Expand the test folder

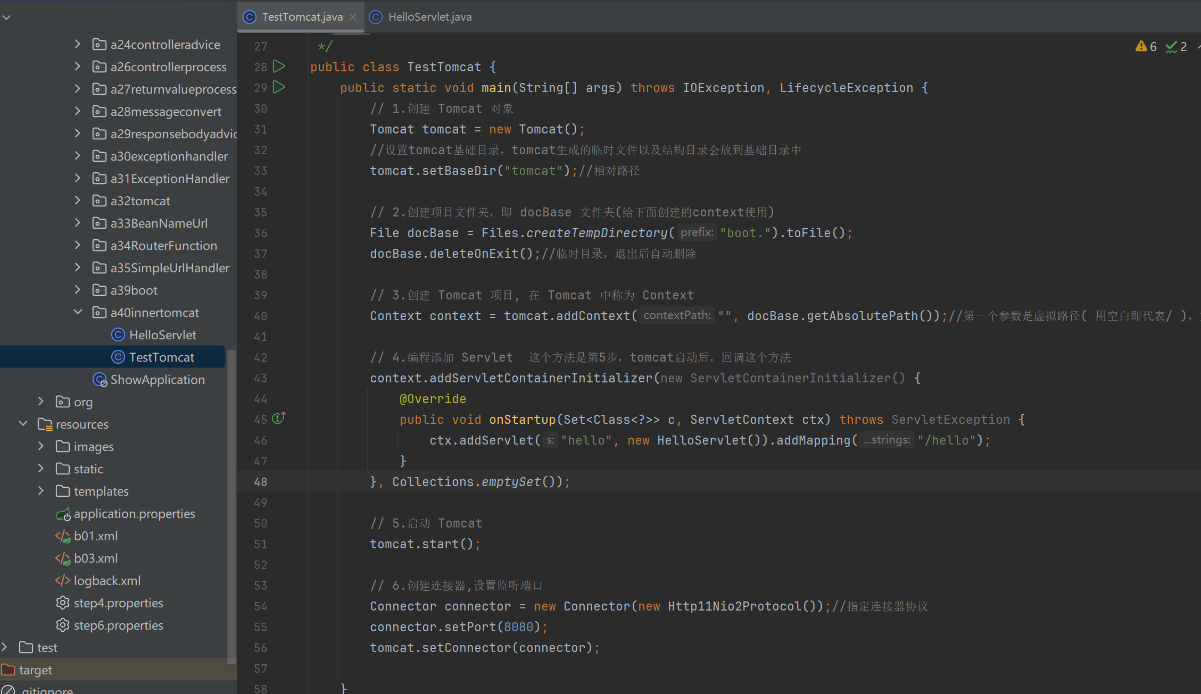5,647
